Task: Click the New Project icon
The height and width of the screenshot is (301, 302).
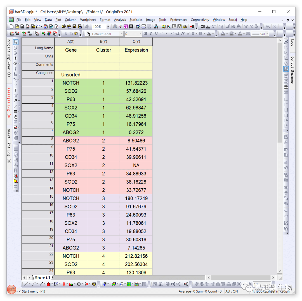Action: tap(11, 26)
